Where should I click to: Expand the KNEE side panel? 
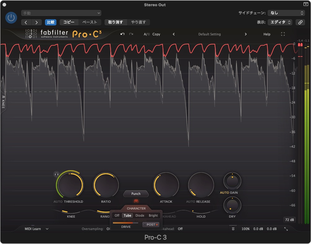3,102
